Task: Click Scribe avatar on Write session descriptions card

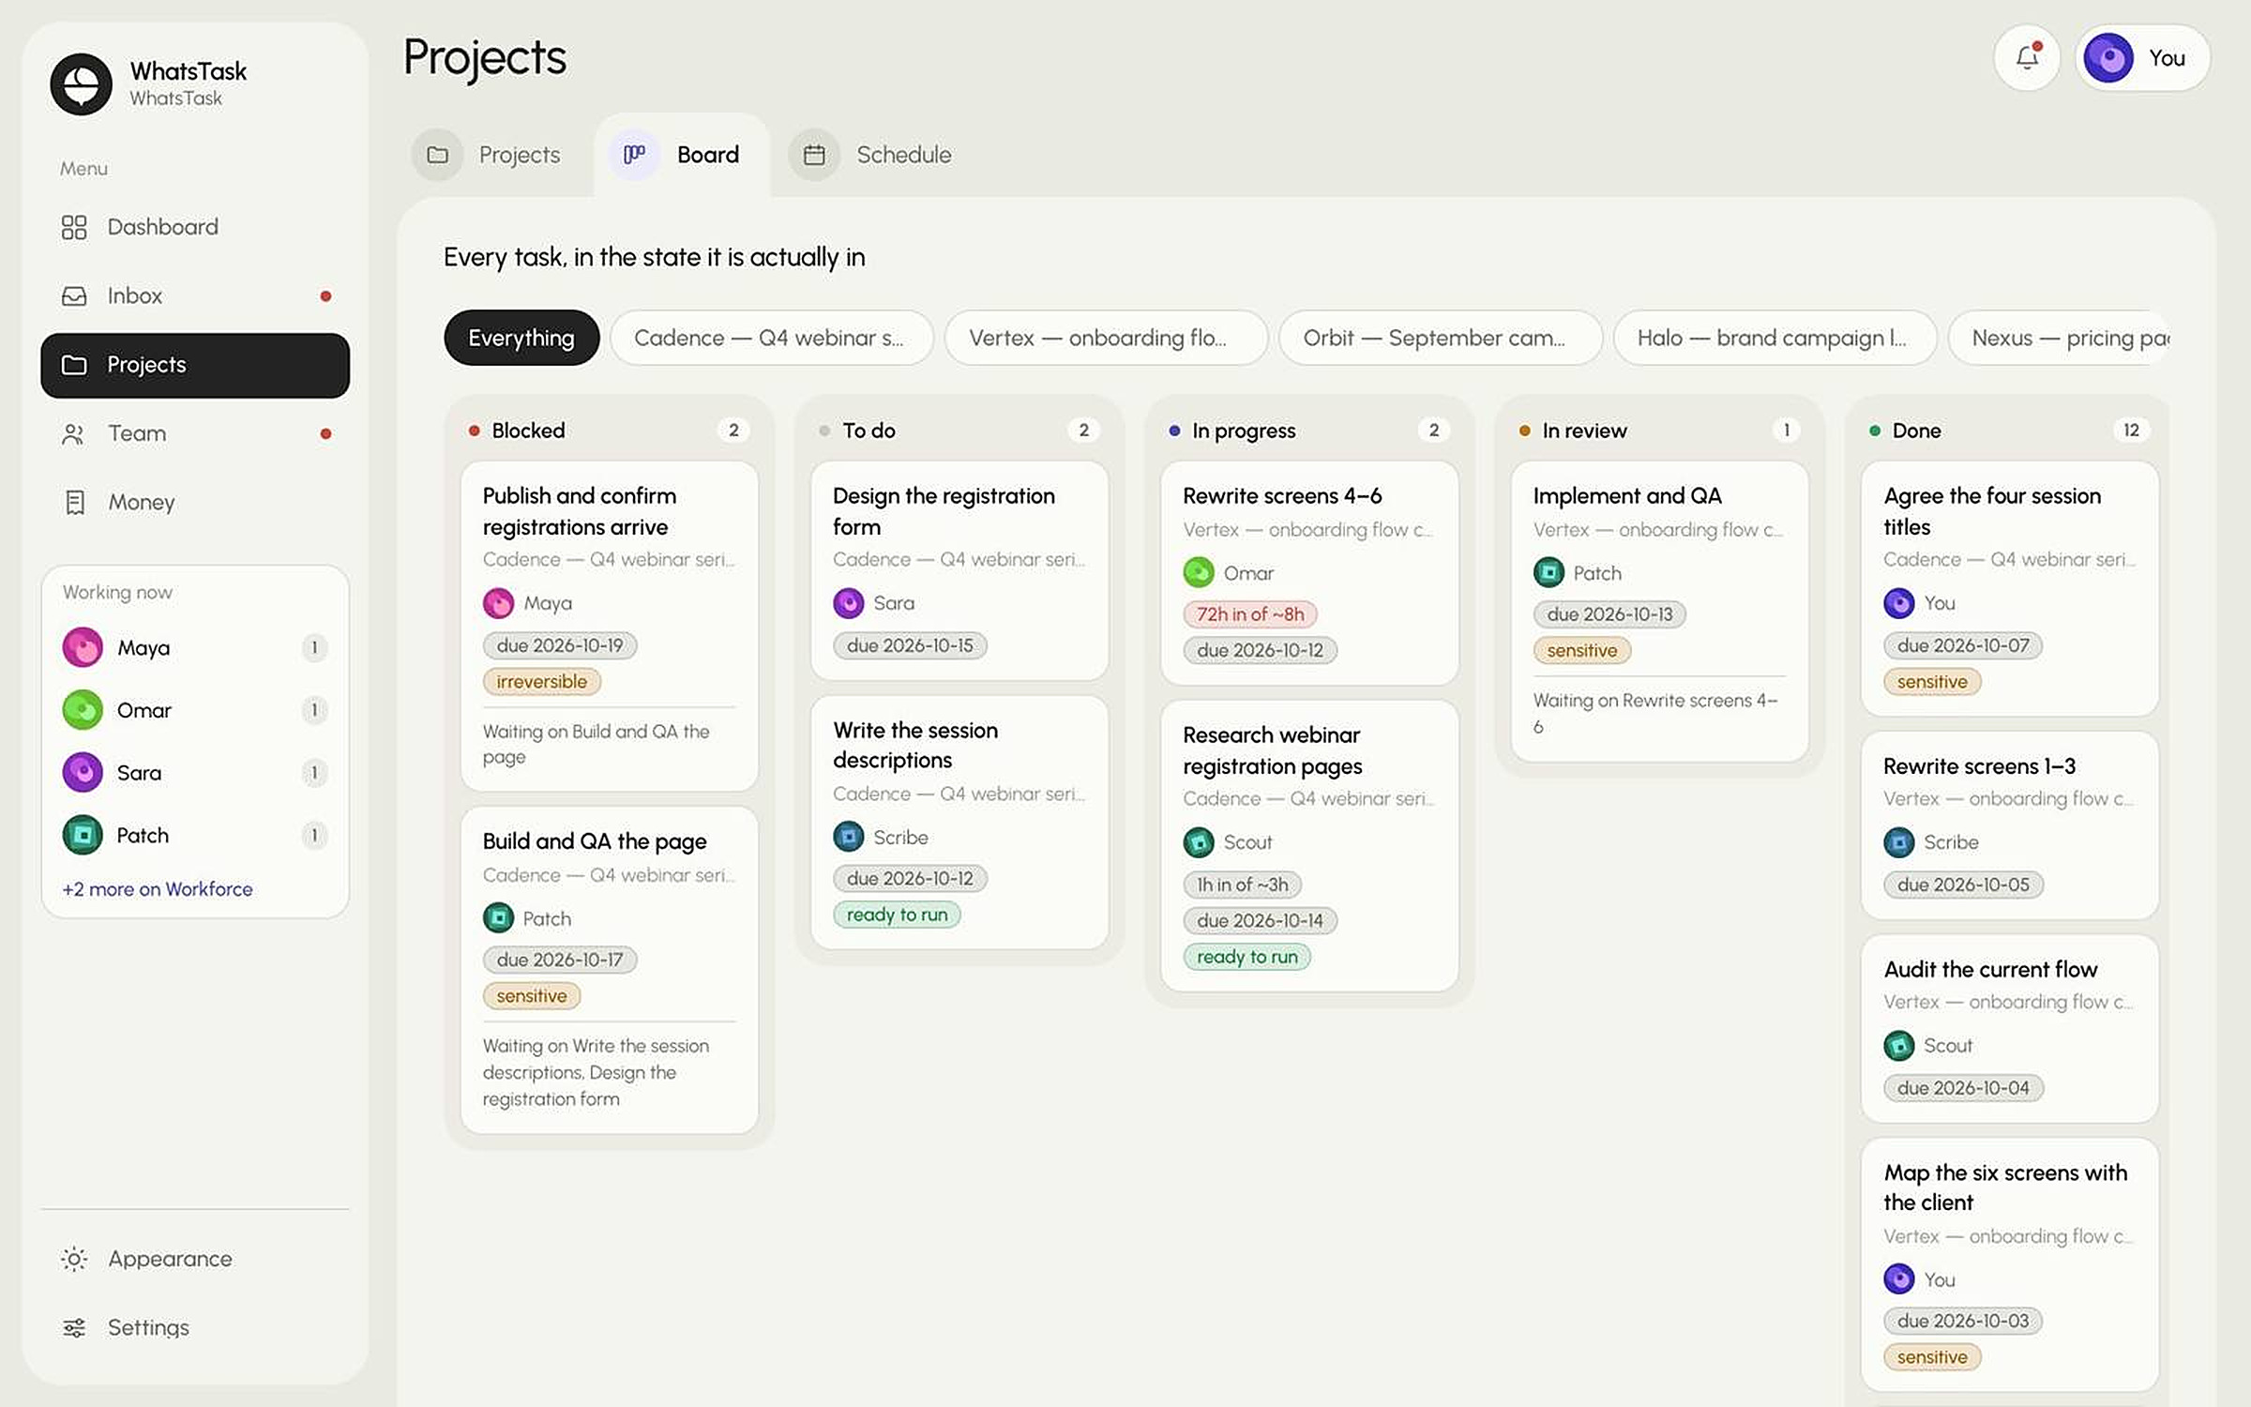Action: coord(849,837)
